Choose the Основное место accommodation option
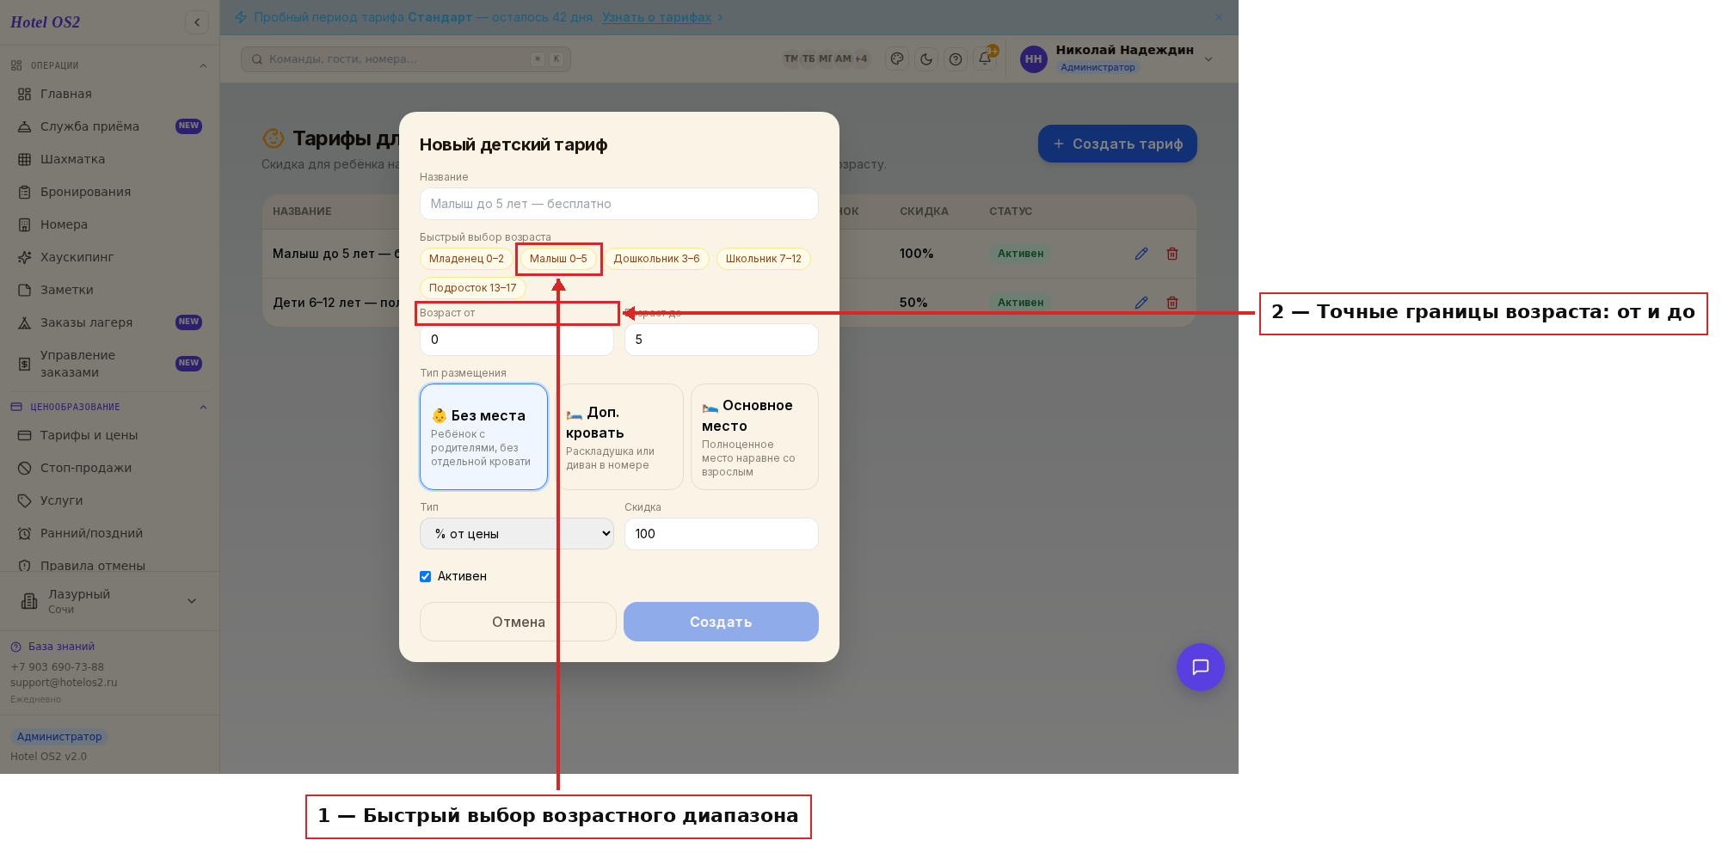The image size is (1728, 859). coord(754,437)
